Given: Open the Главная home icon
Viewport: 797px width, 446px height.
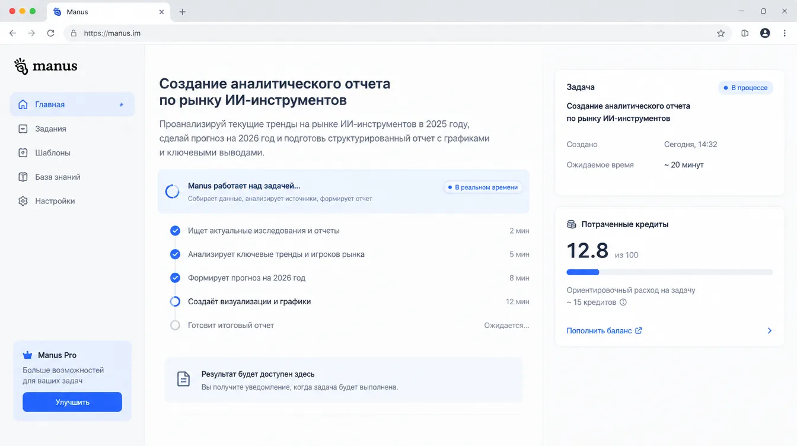Looking at the screenshot, I should coord(23,104).
